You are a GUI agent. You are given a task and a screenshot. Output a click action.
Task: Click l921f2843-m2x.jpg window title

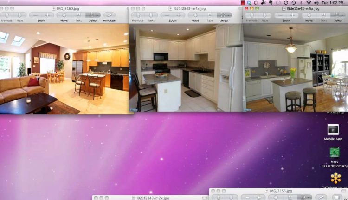click(x=153, y=198)
